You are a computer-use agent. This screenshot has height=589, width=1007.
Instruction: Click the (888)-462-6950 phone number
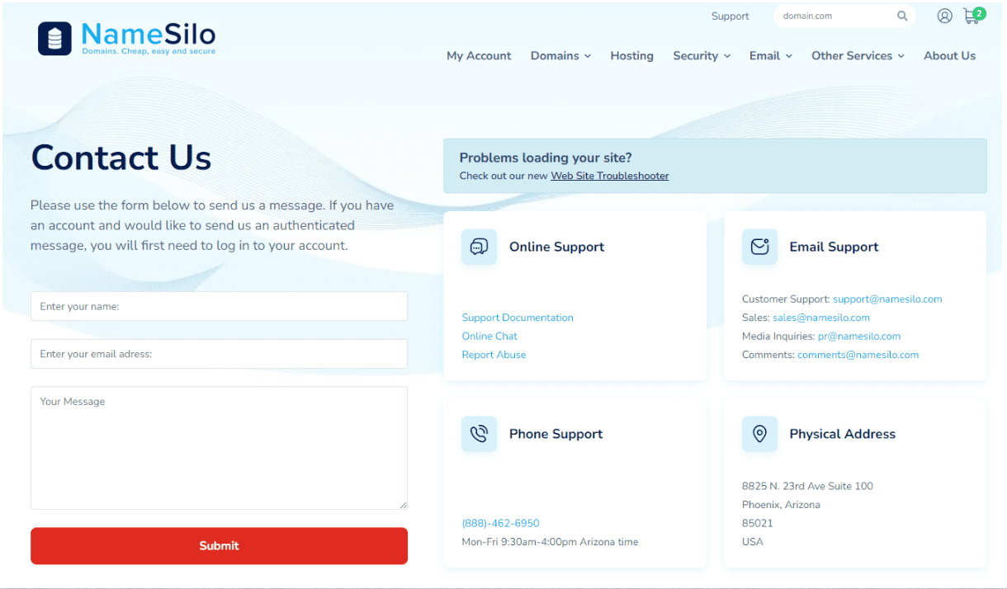tap(500, 523)
